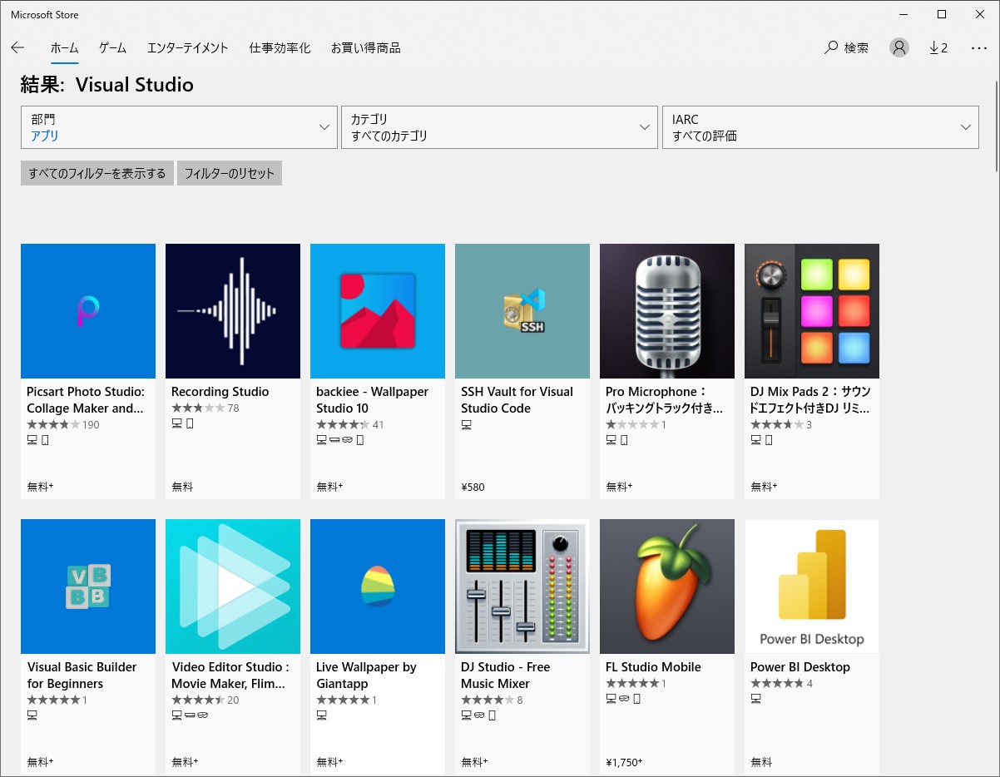
Task: Open the more options (…) menu
Action: click(978, 47)
